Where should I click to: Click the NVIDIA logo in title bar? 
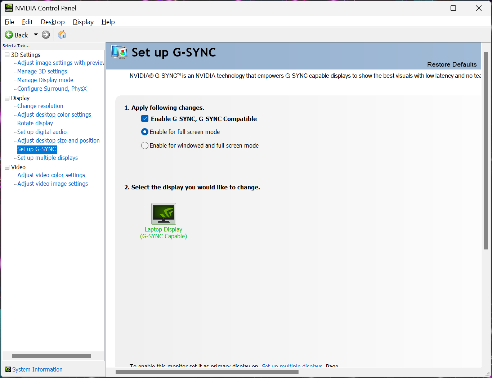(9, 8)
